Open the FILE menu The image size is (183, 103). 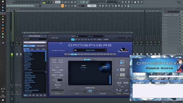(x=7, y=6)
